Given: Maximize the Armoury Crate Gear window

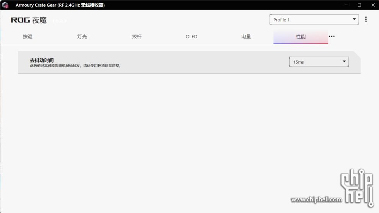Looking at the screenshot, I should [x=359, y=5].
